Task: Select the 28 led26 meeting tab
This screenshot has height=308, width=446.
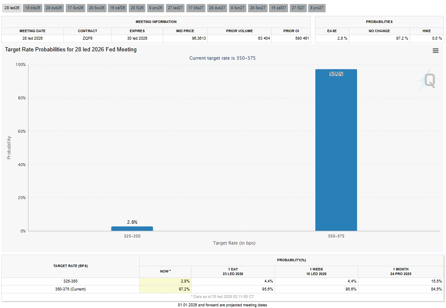Action: [x=12, y=8]
